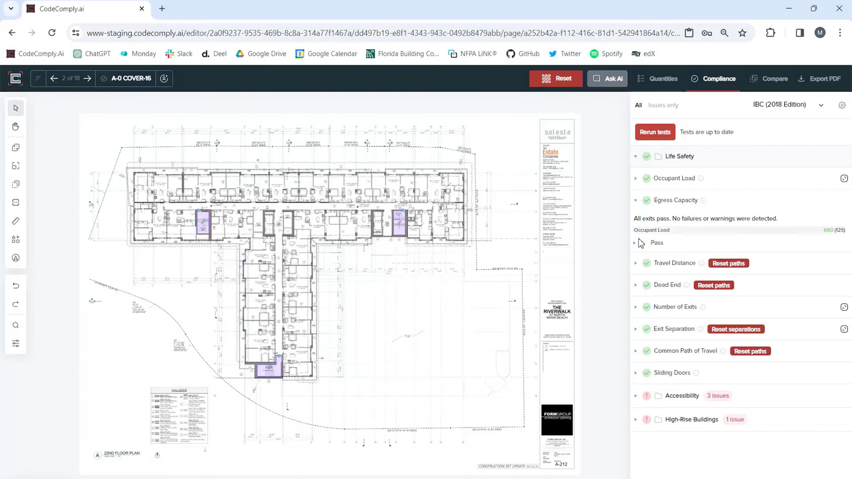852x479 pixels.
Task: Open the Compare tab
Action: [769, 79]
